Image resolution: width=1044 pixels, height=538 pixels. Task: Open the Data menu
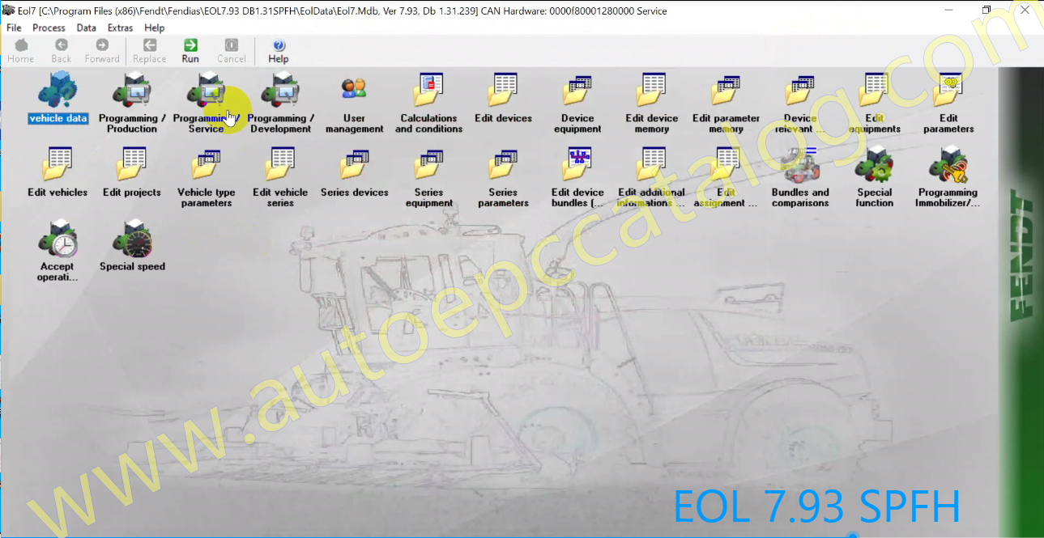point(87,28)
